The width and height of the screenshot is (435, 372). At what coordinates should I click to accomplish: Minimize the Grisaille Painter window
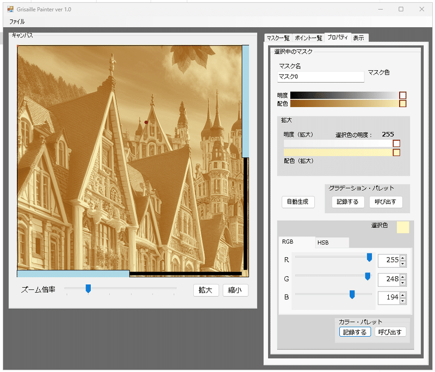click(x=381, y=9)
